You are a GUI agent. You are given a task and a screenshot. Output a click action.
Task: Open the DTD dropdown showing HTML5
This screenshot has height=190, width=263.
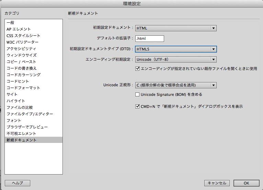click(176, 49)
